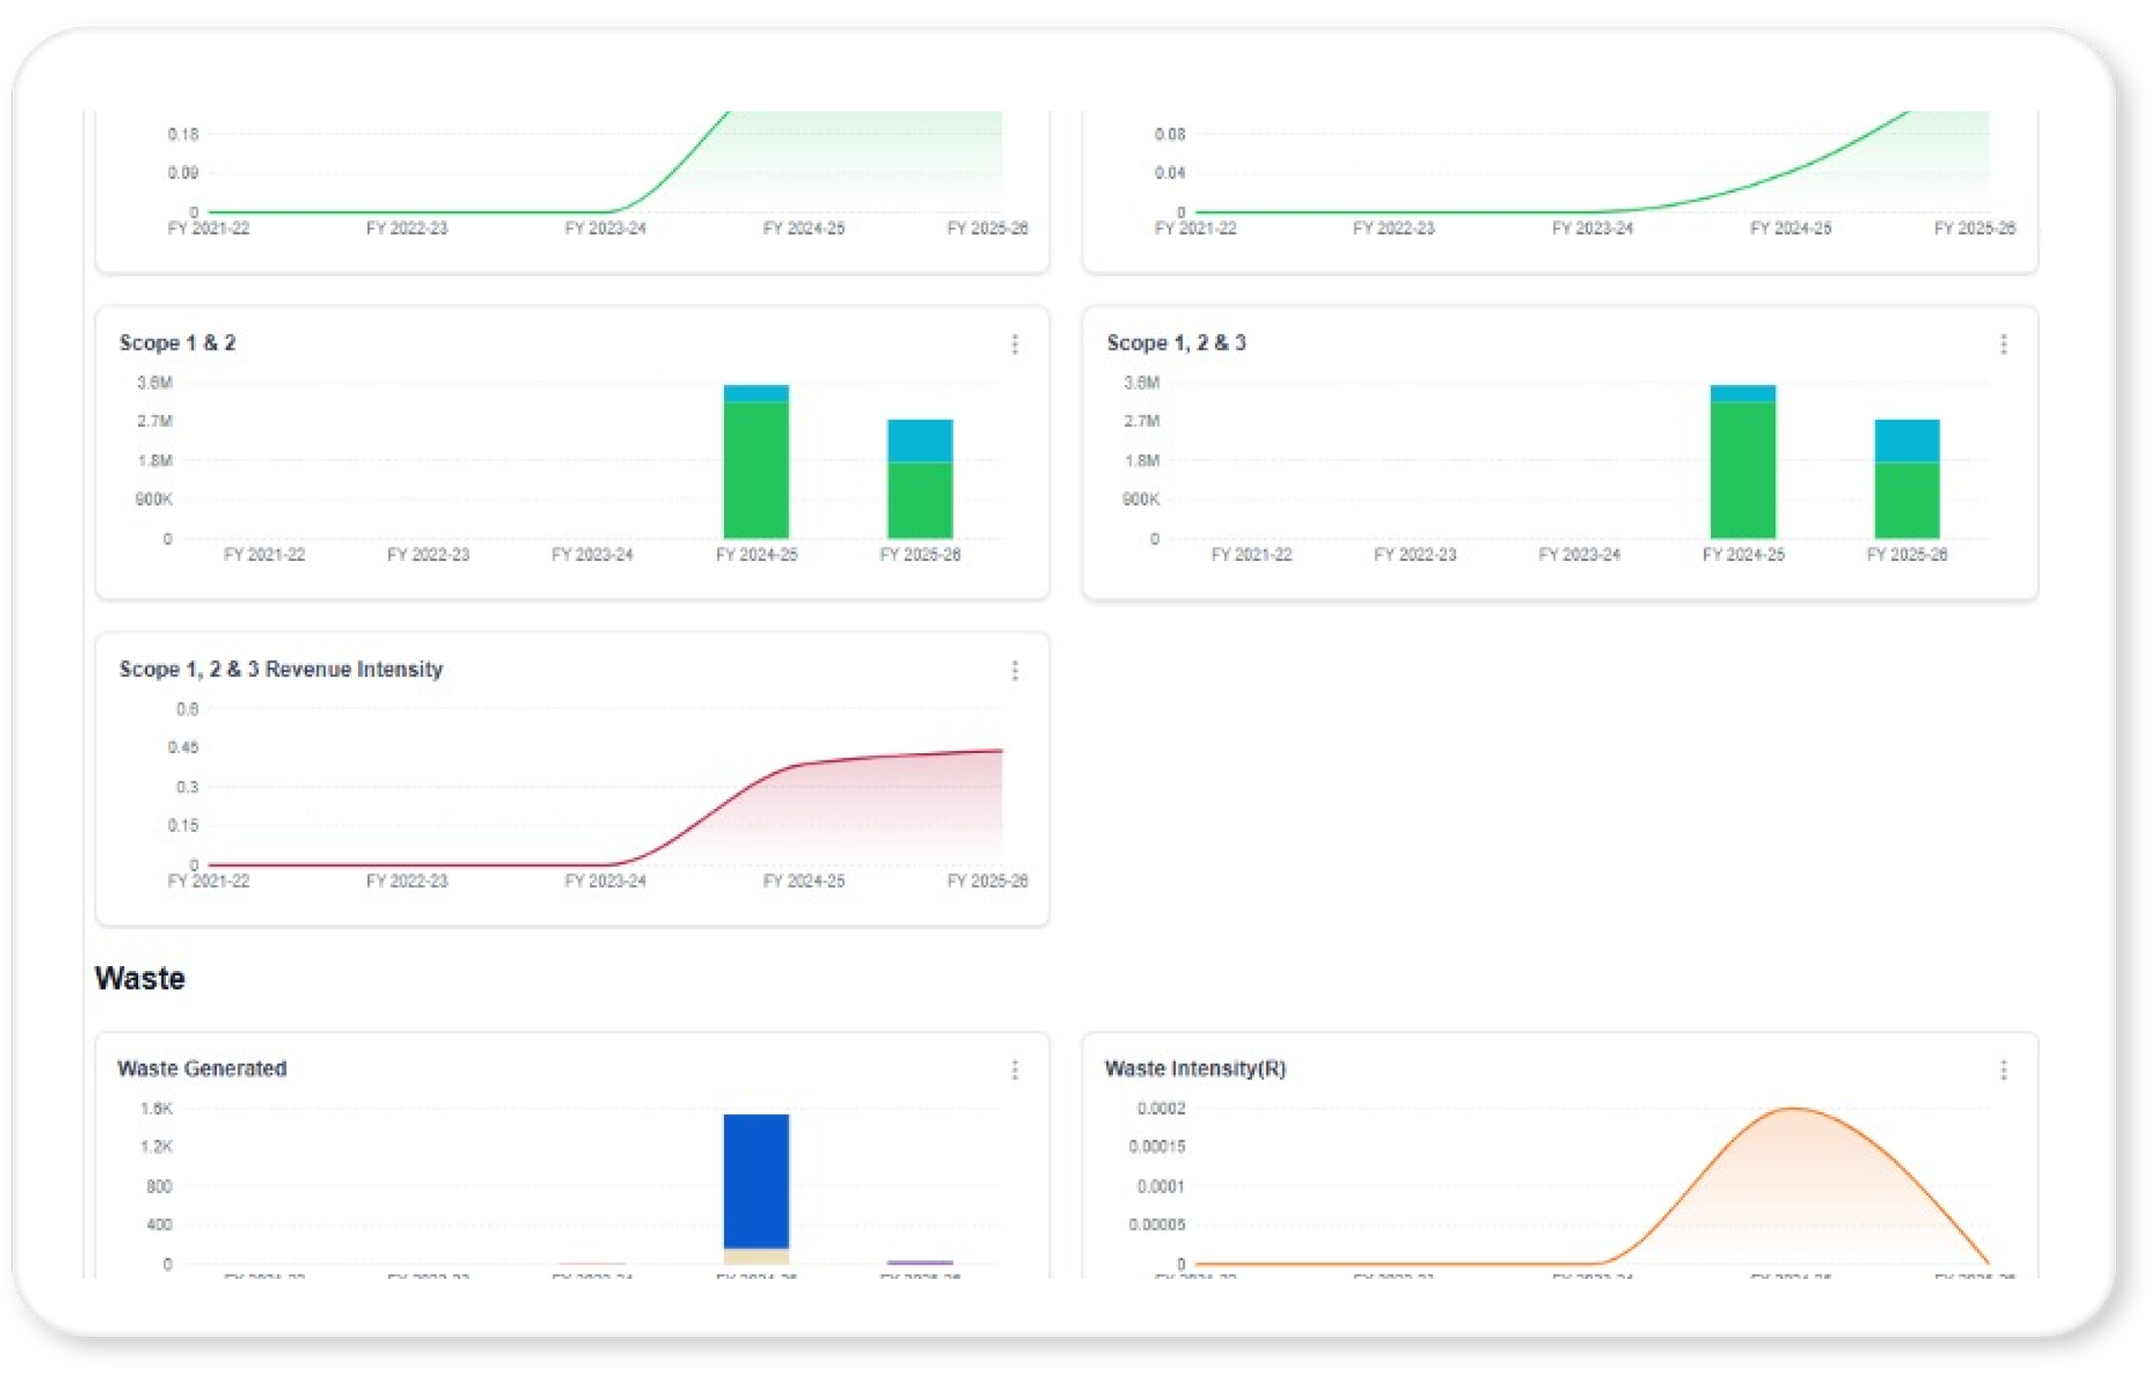The width and height of the screenshot is (2151, 1390).
Task: Click the Waste section heading
Action: 139,977
